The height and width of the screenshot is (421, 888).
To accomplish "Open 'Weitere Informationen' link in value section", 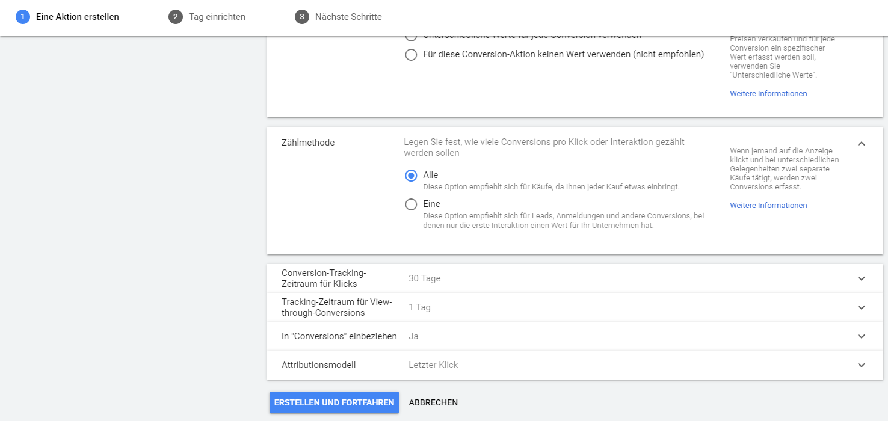I will (x=768, y=94).
